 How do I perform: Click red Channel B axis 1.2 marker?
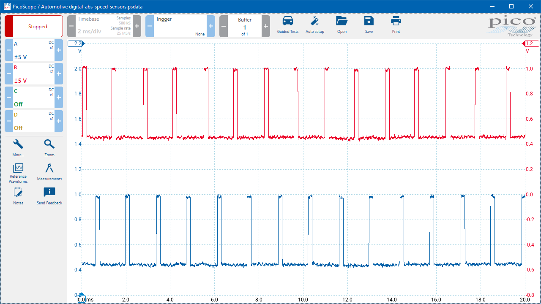pos(530,43)
